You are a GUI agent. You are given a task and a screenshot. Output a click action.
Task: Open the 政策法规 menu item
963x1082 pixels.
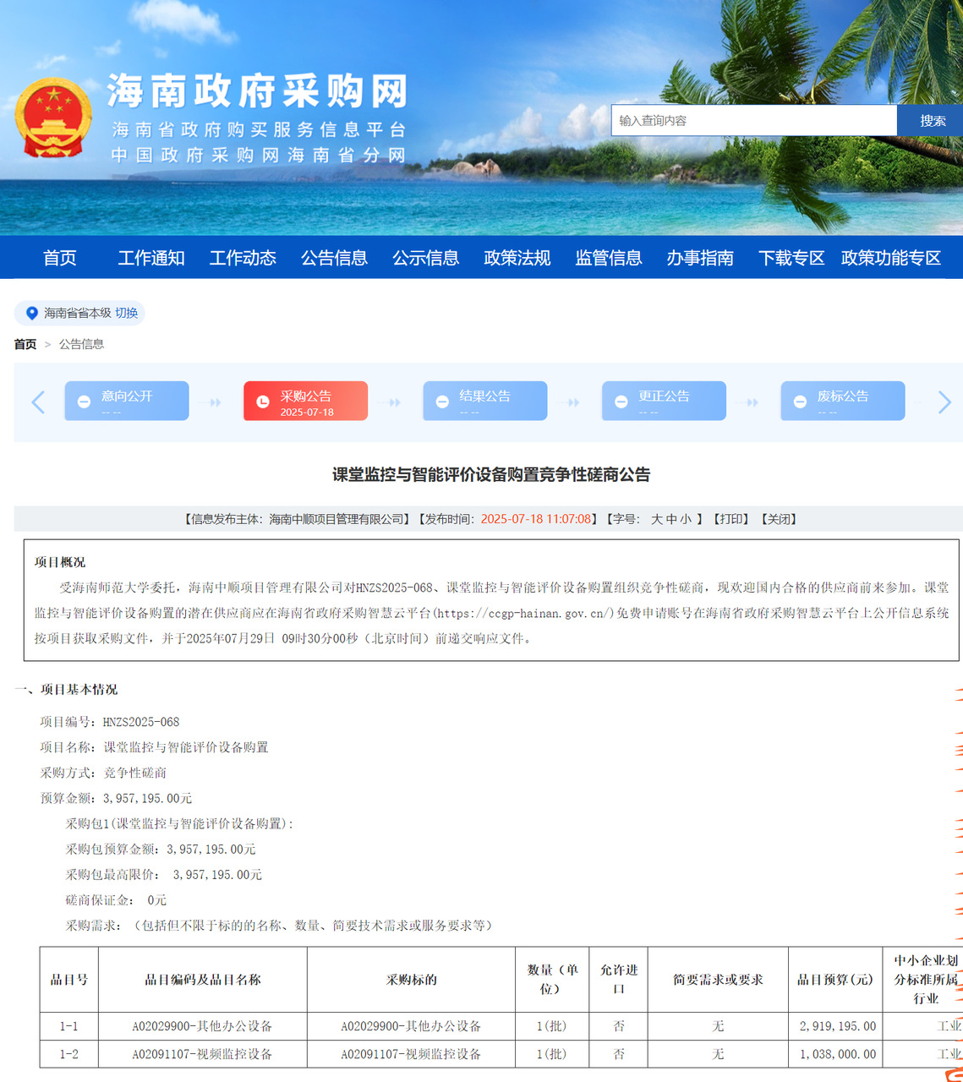click(517, 258)
